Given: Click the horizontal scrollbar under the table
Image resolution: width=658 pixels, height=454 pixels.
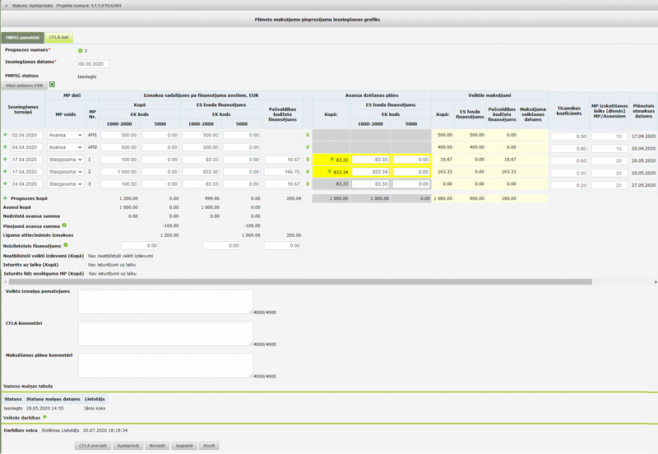Looking at the screenshot, I should coord(296,281).
